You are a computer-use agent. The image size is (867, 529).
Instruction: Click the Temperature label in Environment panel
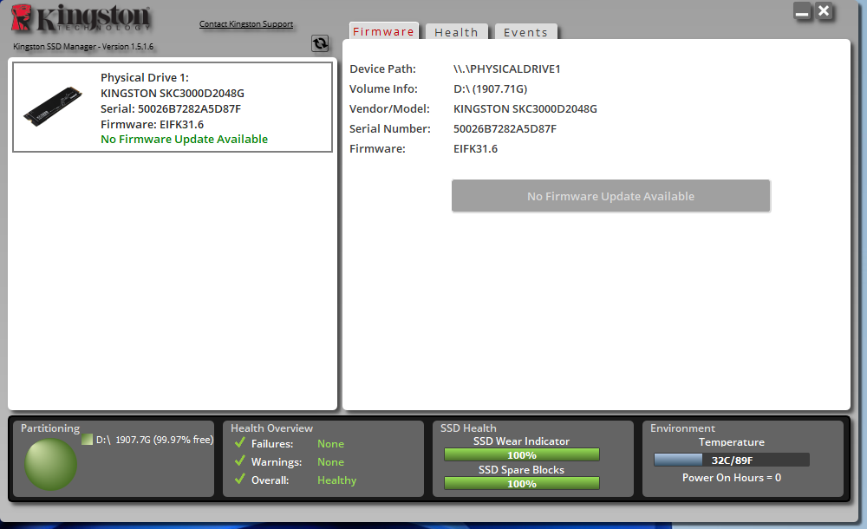click(x=732, y=442)
